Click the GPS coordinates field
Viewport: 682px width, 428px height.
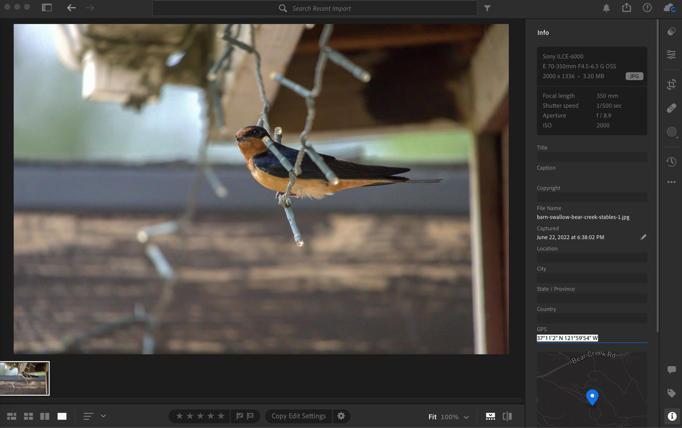pyautogui.click(x=592, y=338)
